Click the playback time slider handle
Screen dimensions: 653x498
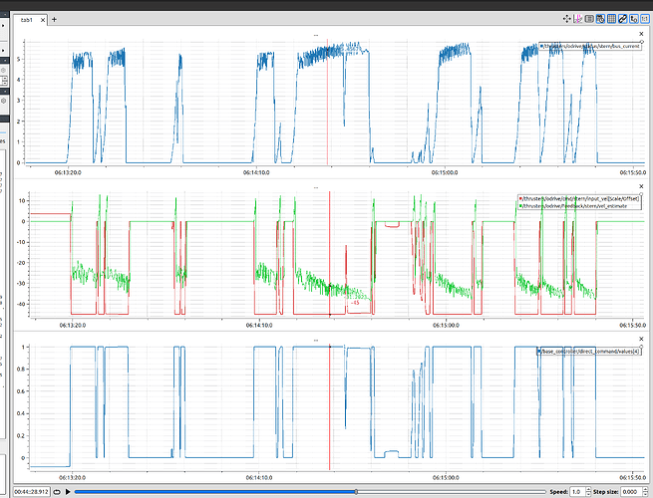tap(356, 492)
